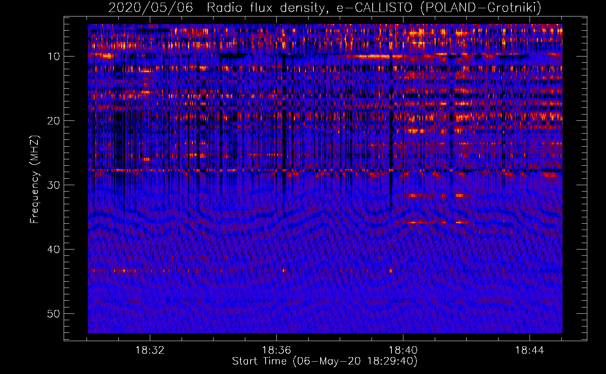
Task: Click the 'Start Time (06-May-20 18:29:40)' axis label
Action: click(325, 361)
